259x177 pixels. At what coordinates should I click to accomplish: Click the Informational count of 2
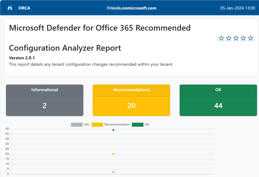45,105
